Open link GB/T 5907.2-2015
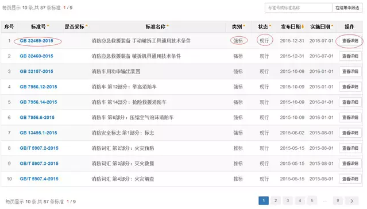Viewport: 367px width, 209px height. (39, 148)
